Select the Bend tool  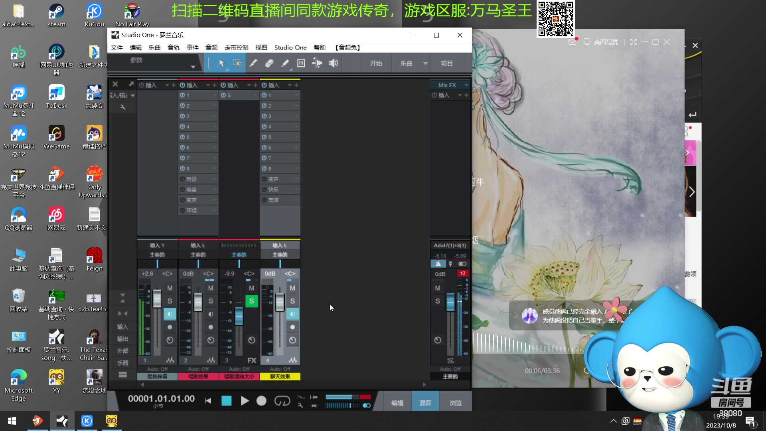317,63
